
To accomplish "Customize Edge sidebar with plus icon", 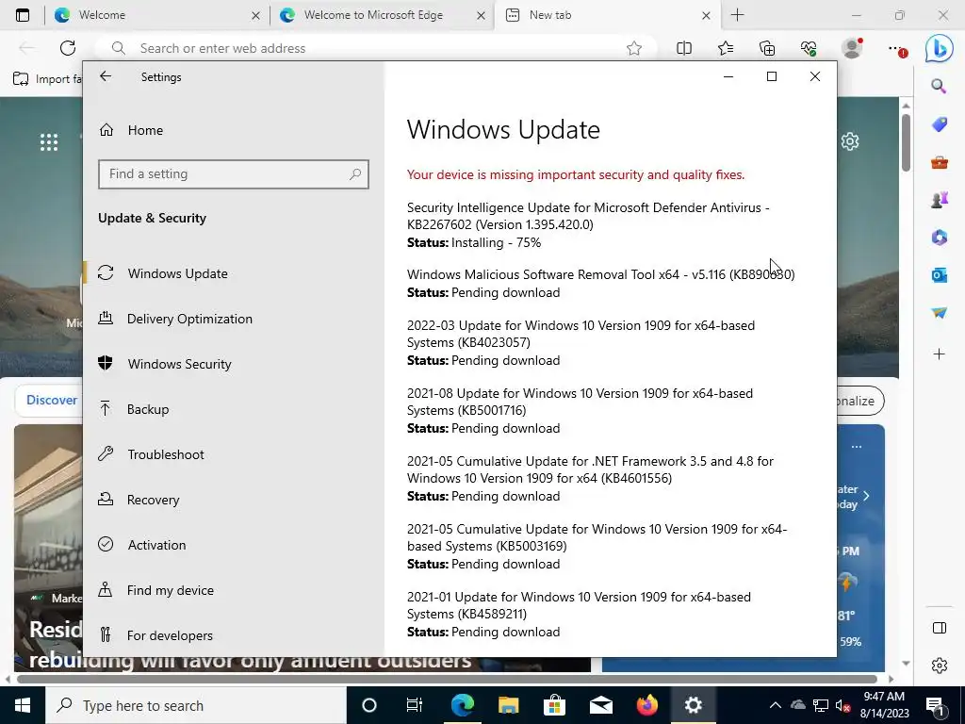I will coord(940,354).
